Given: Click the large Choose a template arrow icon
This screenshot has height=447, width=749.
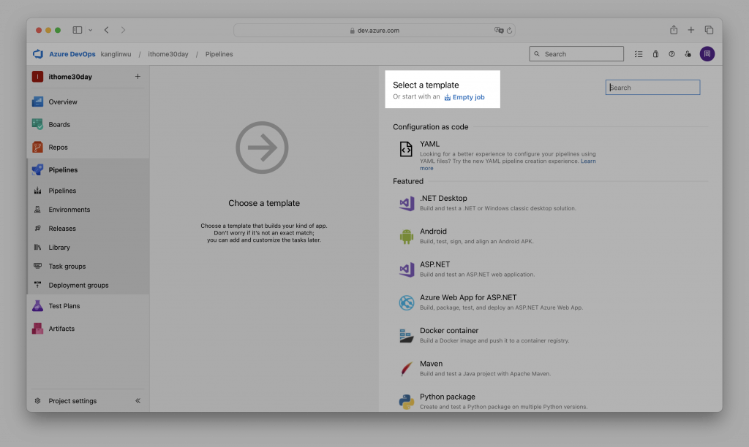Looking at the screenshot, I should coord(263,148).
